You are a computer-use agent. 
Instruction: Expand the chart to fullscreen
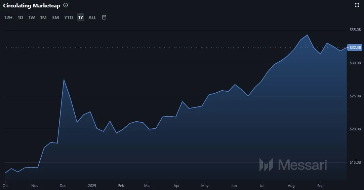[x=357, y=5]
